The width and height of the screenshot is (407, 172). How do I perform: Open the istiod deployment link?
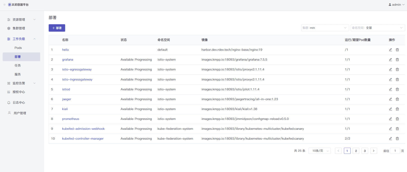(66, 89)
